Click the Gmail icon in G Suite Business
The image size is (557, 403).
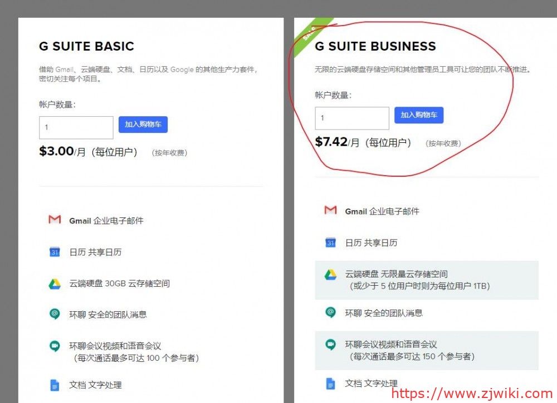pos(330,211)
